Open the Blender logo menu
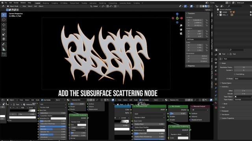The width and height of the screenshot is (252, 141). [x=2, y=3]
